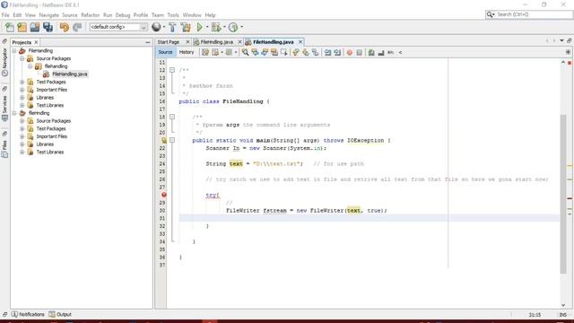Toggle the code fold at line 18

172,117
